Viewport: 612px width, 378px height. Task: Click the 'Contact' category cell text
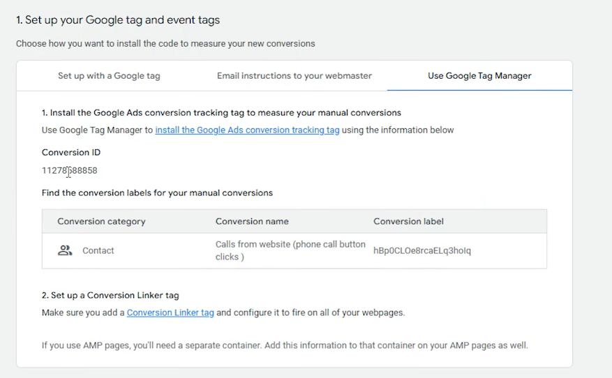[98, 250]
